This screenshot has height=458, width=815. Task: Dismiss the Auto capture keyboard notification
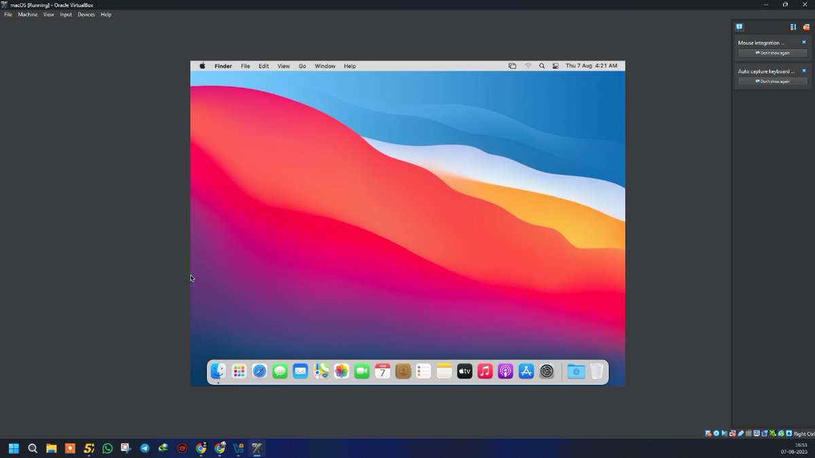tap(804, 71)
